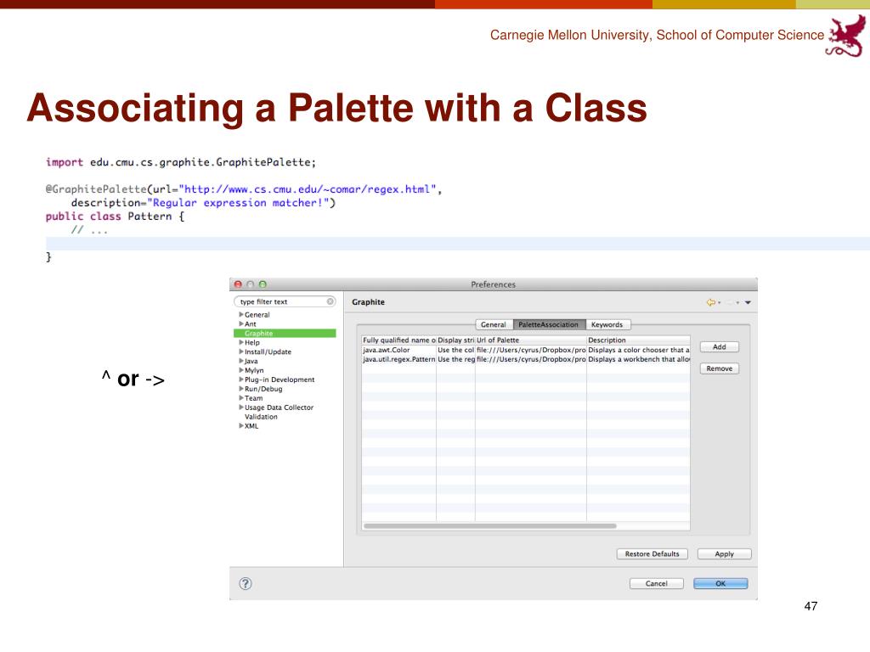Click the Remove button
Viewport: 870px width, 652px height.
click(x=719, y=368)
